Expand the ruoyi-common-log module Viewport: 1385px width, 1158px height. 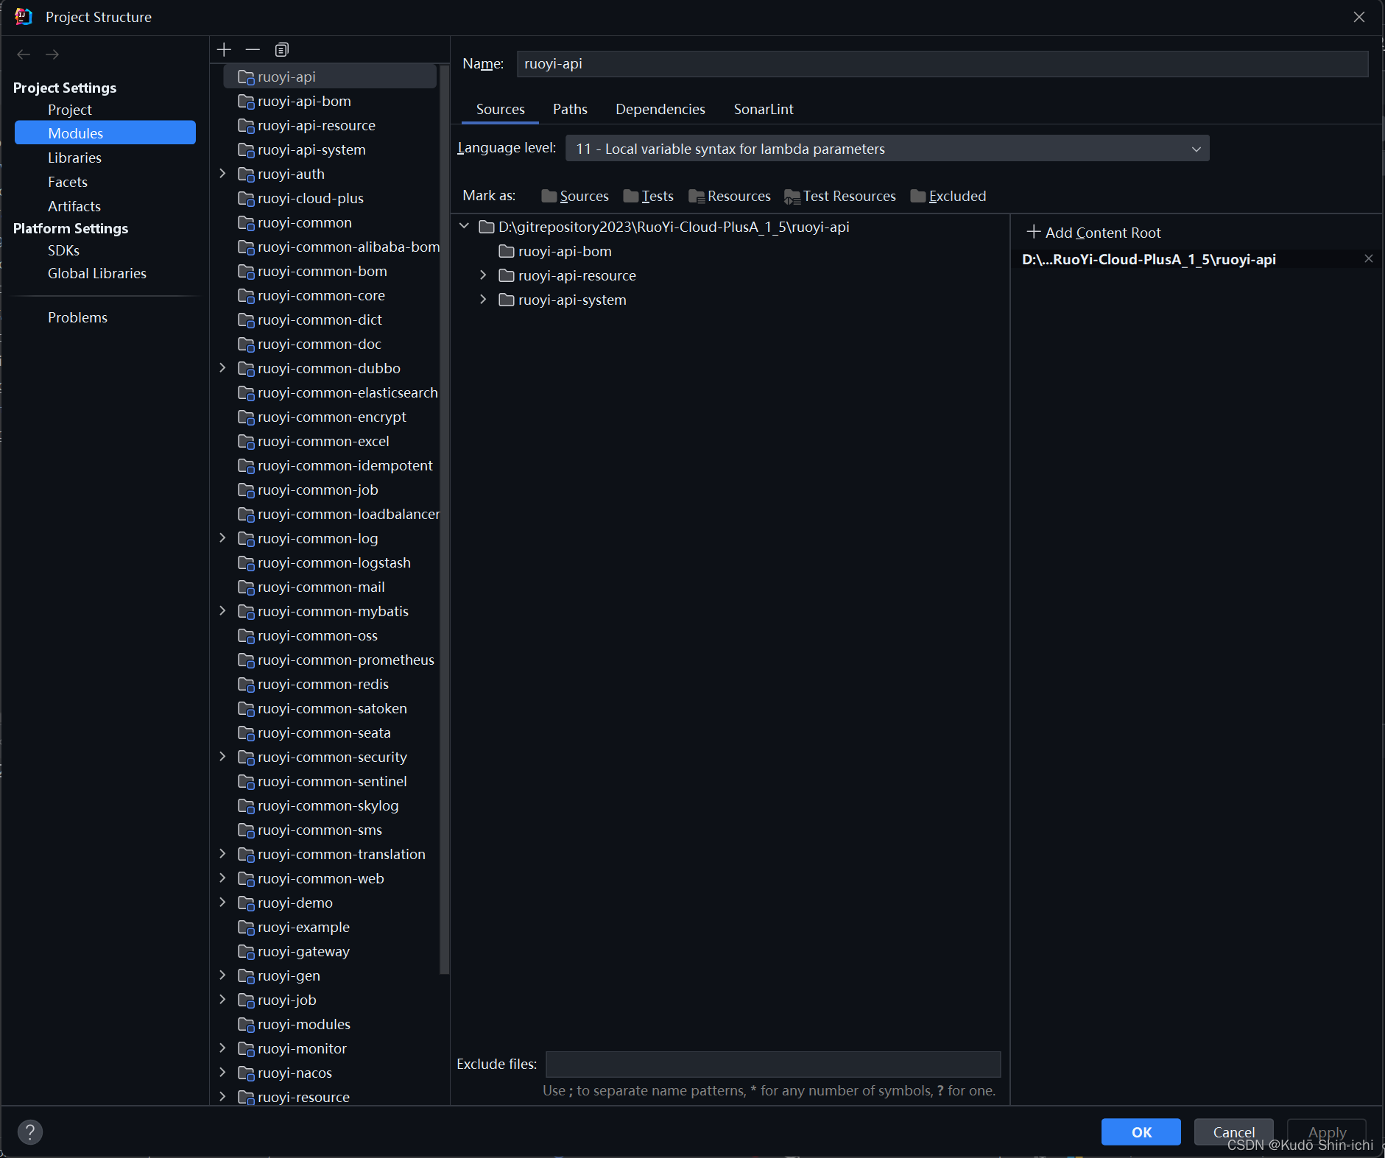point(222,538)
